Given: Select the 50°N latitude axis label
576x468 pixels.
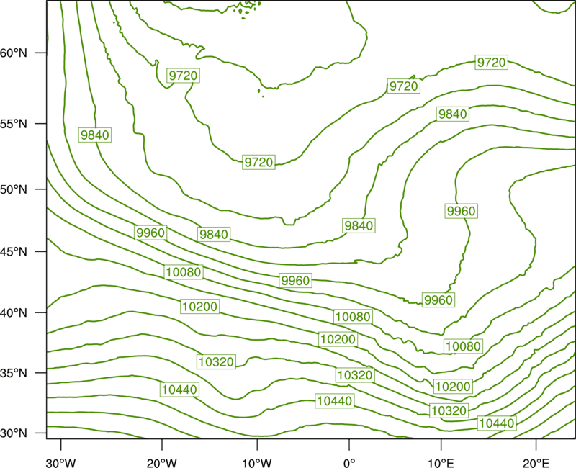Looking at the screenshot, I should pos(14,189).
